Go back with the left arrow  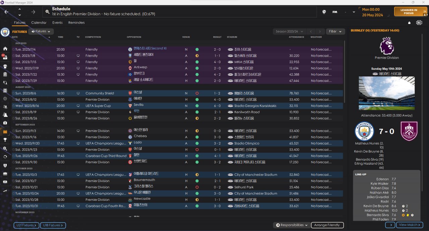pyautogui.click(x=6, y=12)
